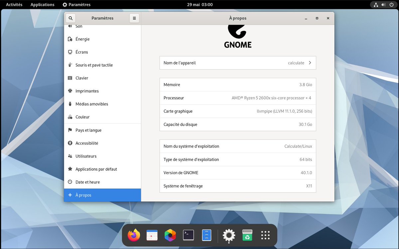The width and height of the screenshot is (399, 249).
Task: Click the Calculate/Linux OS name value
Action: coord(298,146)
